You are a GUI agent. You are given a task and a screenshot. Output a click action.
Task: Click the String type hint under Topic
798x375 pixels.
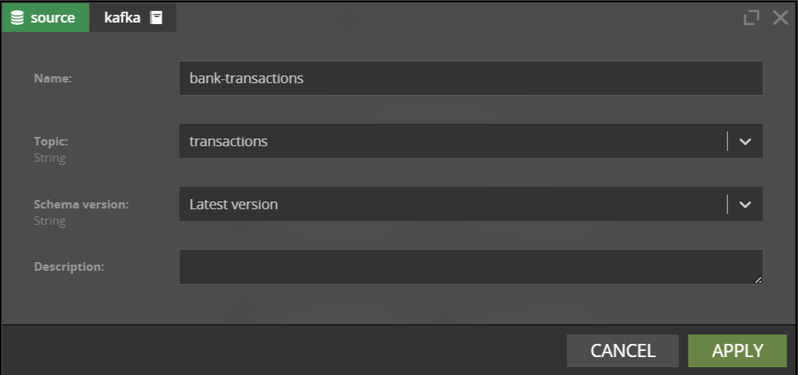pyautogui.click(x=49, y=158)
